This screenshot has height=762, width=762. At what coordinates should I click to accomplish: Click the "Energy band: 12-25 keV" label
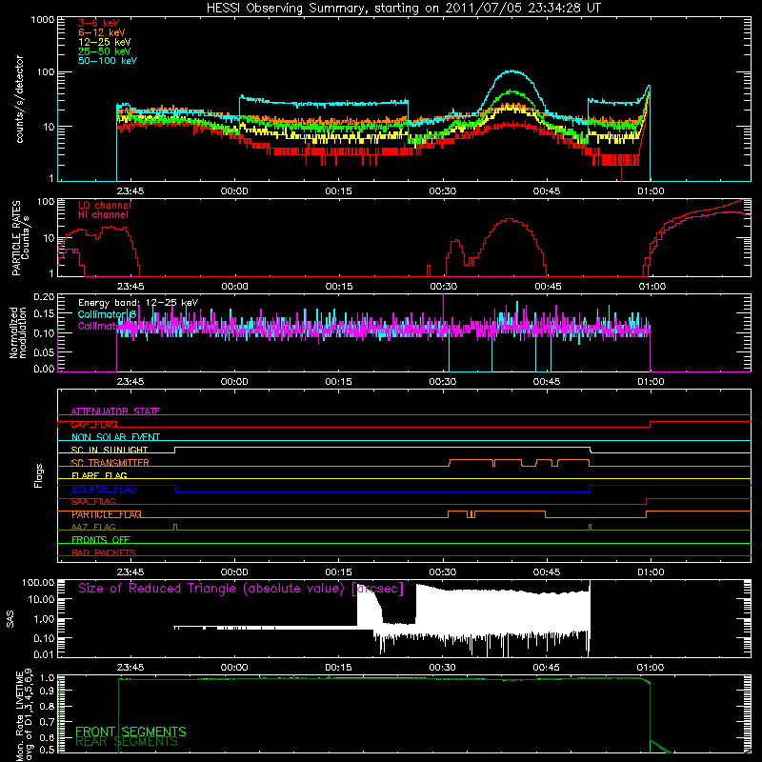pos(138,303)
